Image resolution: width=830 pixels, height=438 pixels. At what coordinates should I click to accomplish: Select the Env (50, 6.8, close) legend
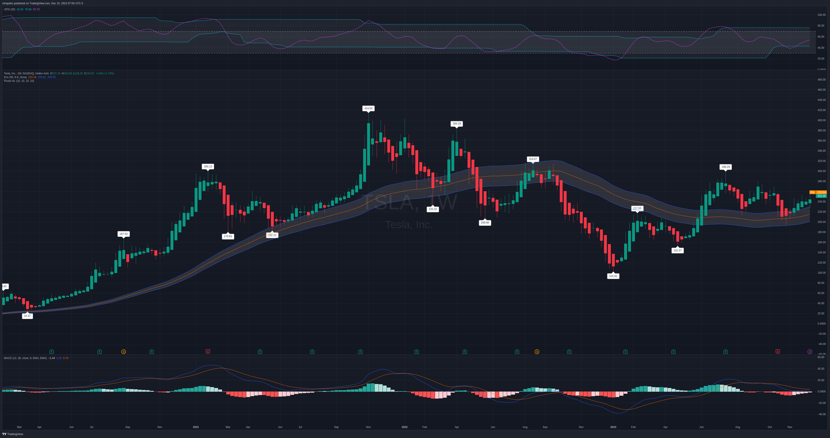click(15, 77)
